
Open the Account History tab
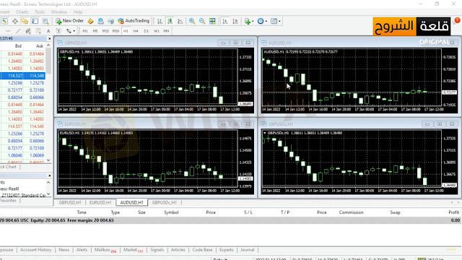click(35, 250)
